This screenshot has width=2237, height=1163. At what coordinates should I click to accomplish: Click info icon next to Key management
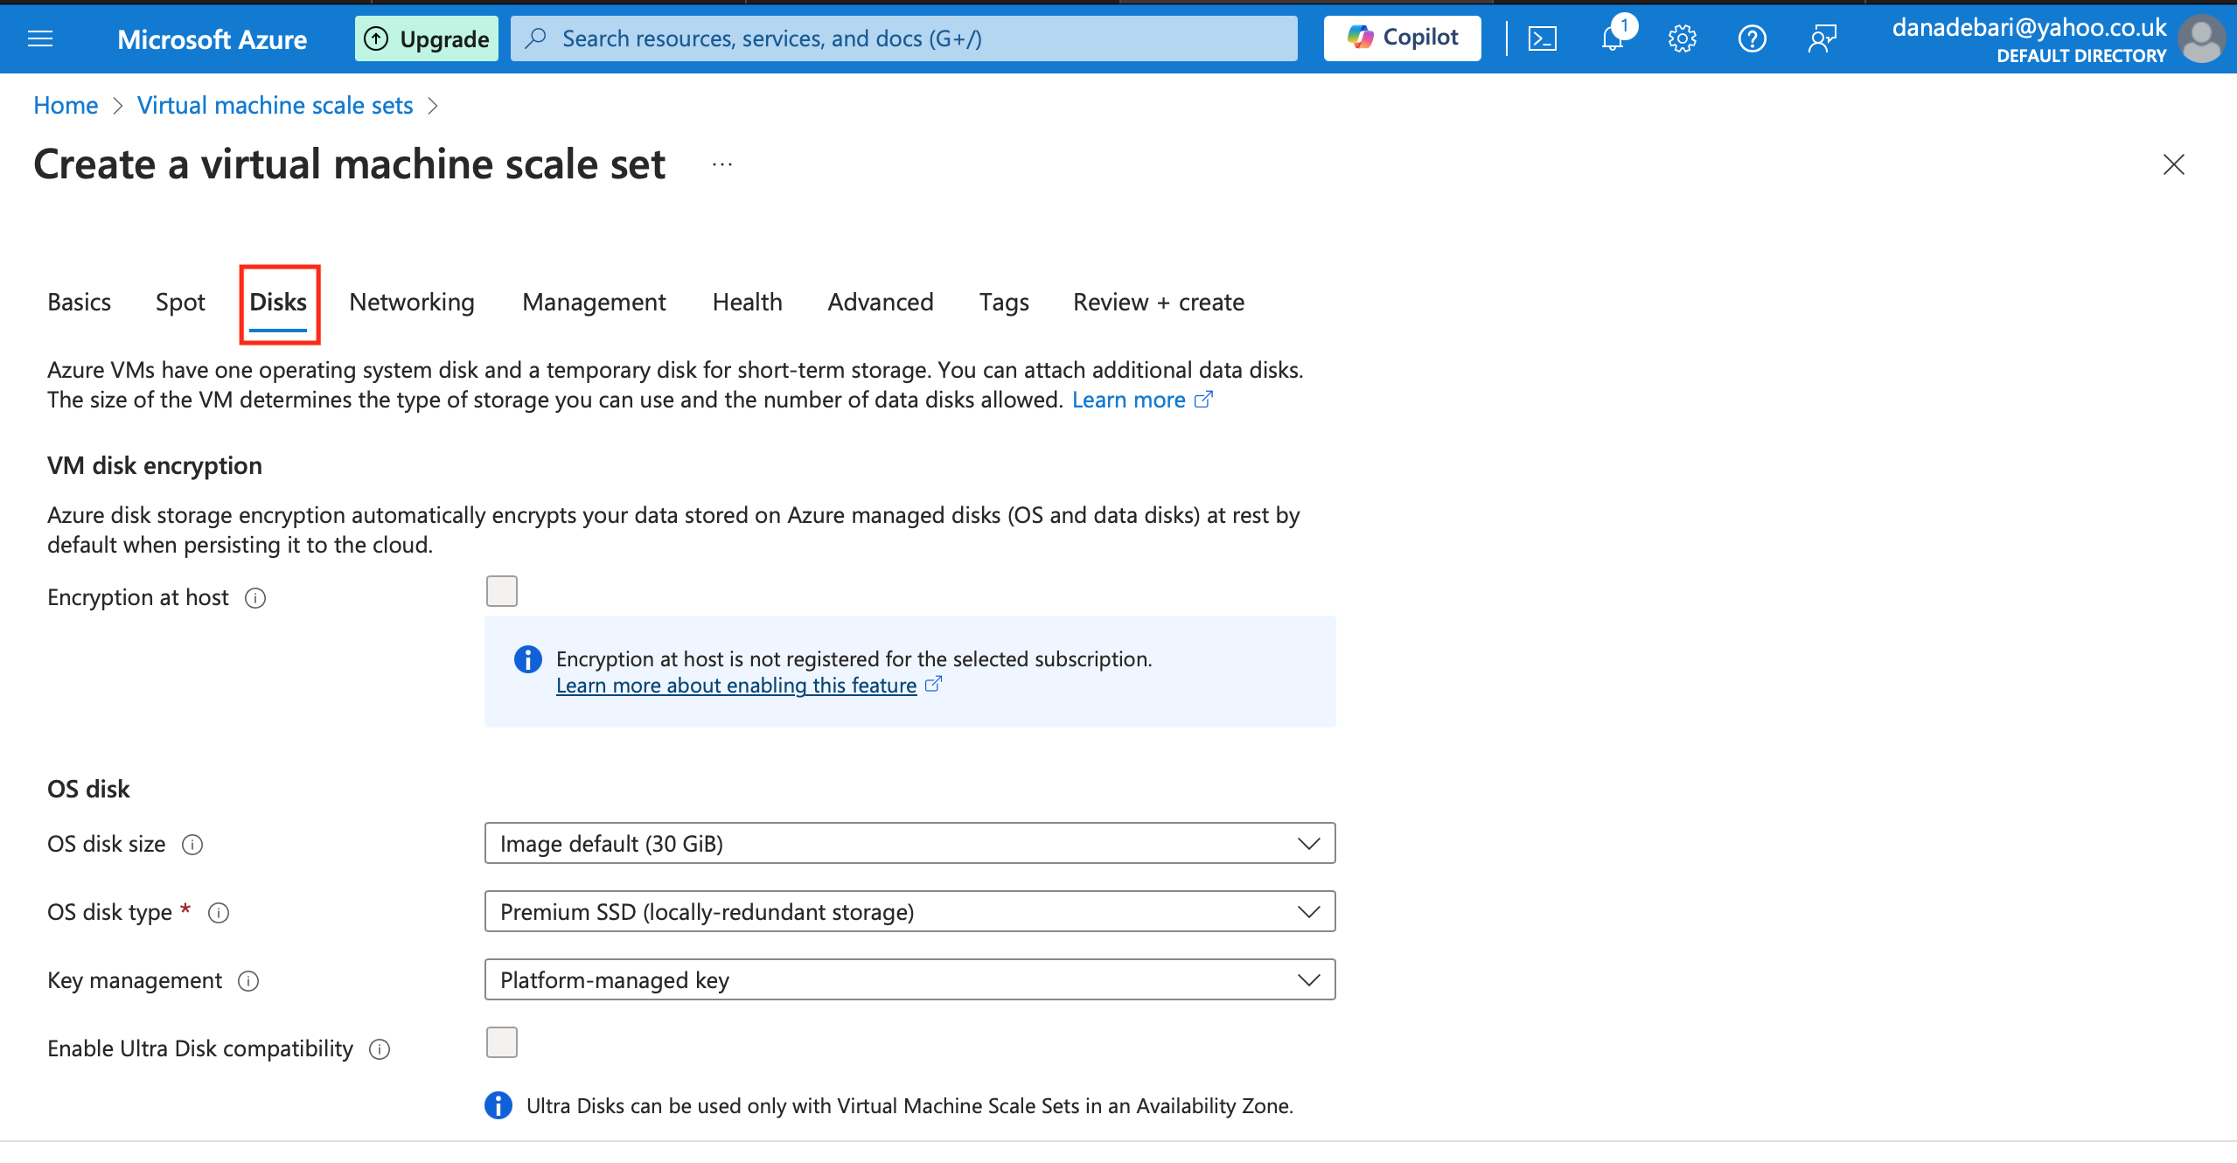(x=248, y=981)
